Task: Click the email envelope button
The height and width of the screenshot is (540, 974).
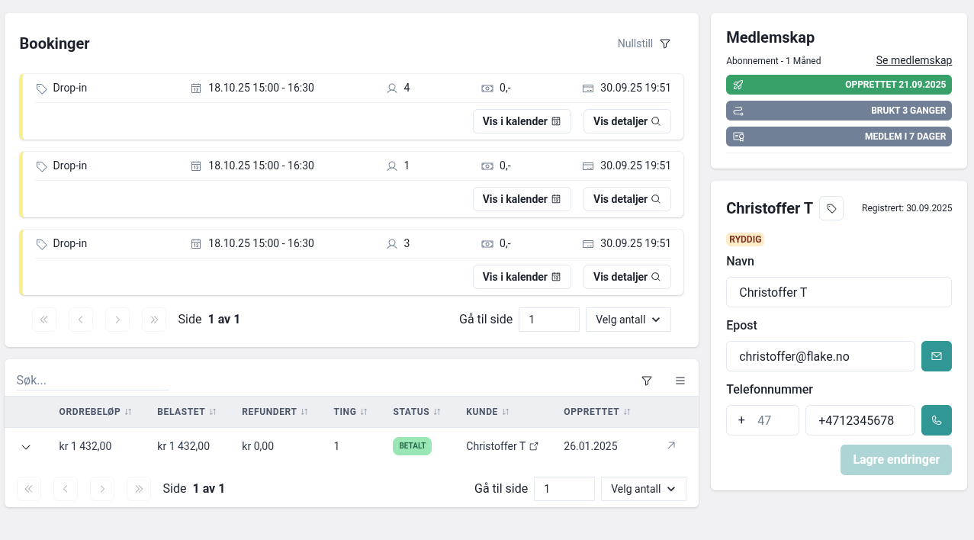Action: click(936, 356)
